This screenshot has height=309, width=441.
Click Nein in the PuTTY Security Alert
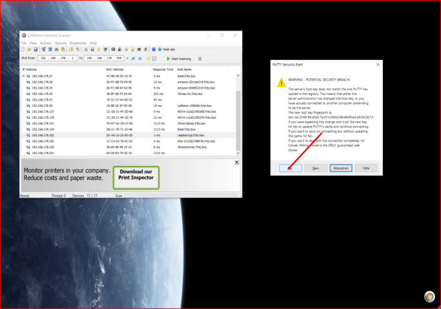317,168
